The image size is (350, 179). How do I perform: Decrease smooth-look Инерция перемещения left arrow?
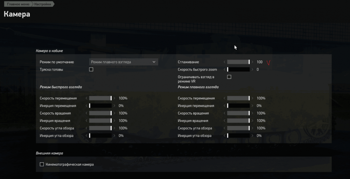click(x=224, y=106)
